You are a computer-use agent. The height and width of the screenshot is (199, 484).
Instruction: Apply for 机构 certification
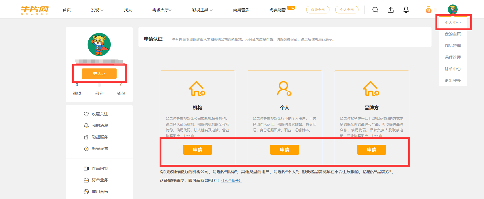pyautogui.click(x=197, y=150)
